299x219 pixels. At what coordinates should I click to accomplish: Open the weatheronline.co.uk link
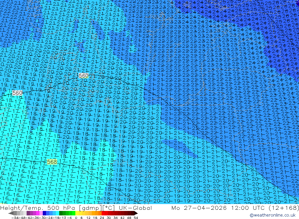coord(272,215)
